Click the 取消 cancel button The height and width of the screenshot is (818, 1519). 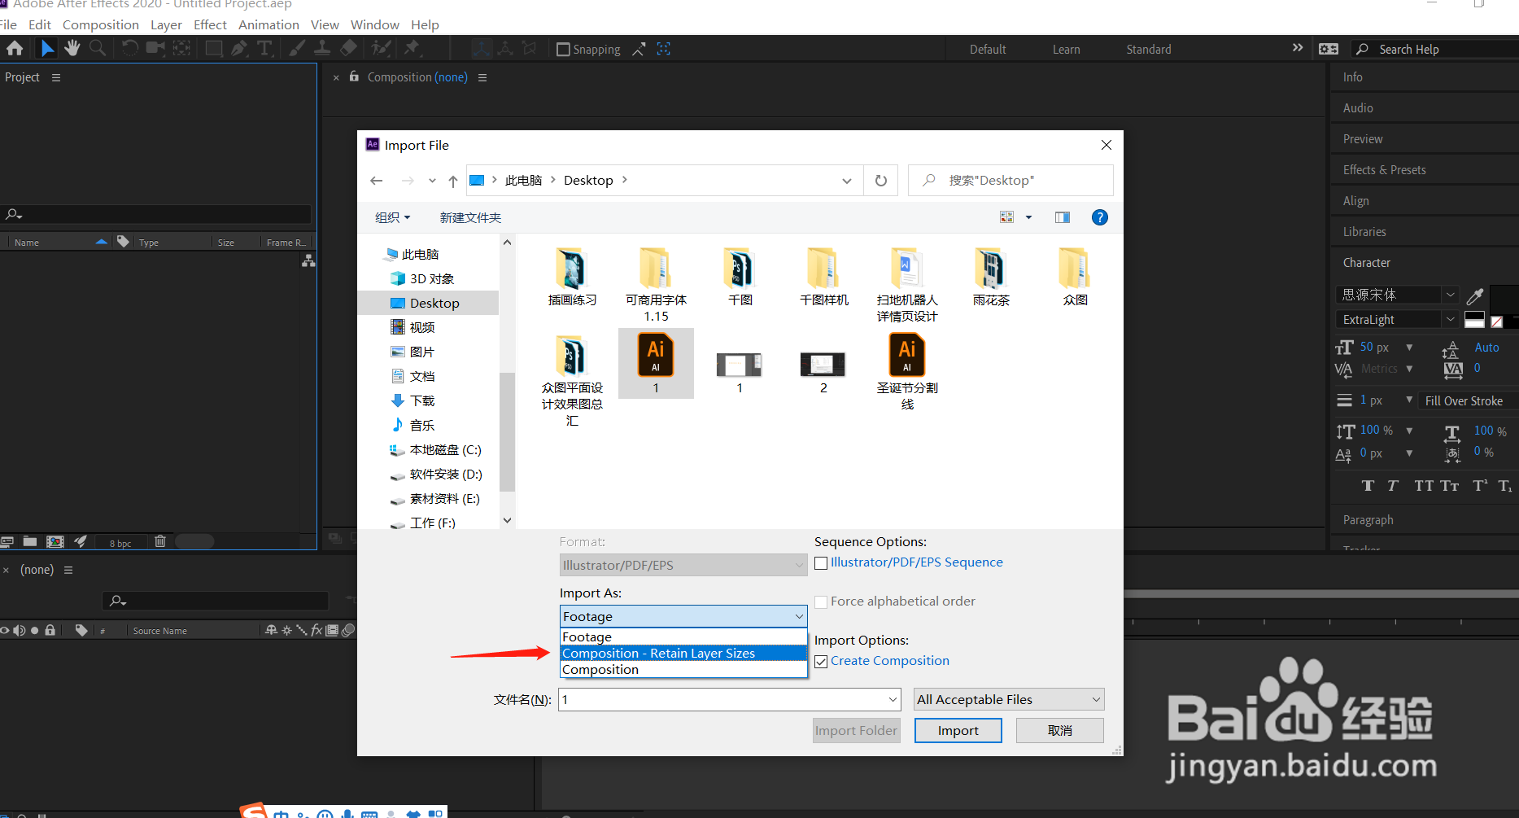1060,731
